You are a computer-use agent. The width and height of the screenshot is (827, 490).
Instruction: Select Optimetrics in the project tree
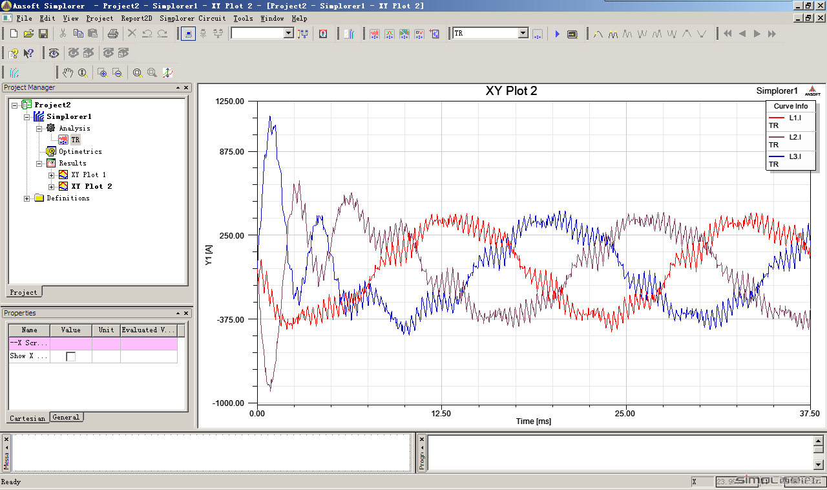(80, 151)
